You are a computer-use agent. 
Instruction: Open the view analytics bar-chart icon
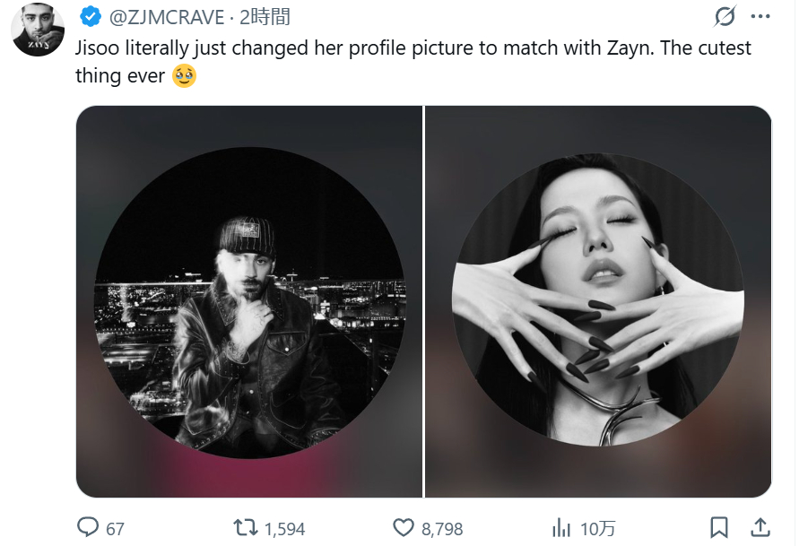click(x=562, y=527)
